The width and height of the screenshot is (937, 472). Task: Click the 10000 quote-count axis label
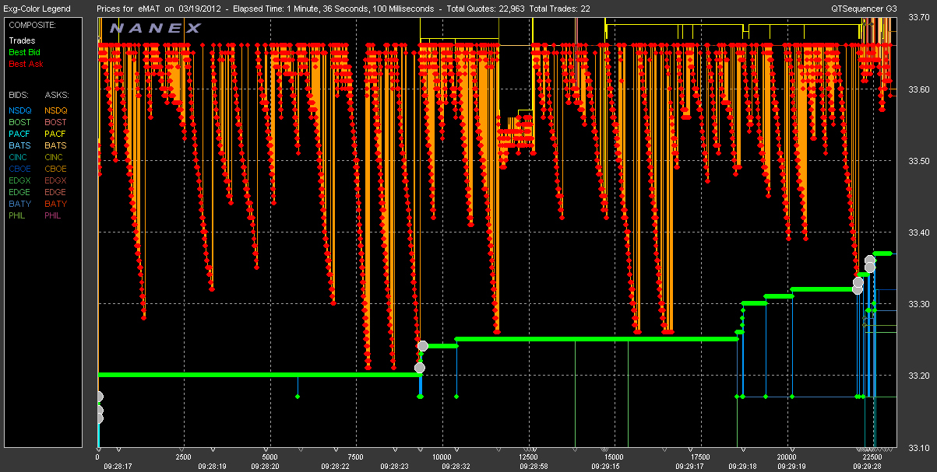click(x=442, y=457)
